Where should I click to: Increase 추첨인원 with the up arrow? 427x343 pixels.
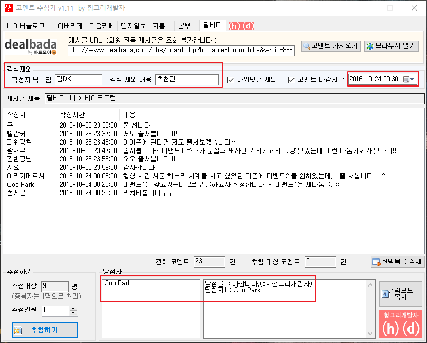pos(73,308)
